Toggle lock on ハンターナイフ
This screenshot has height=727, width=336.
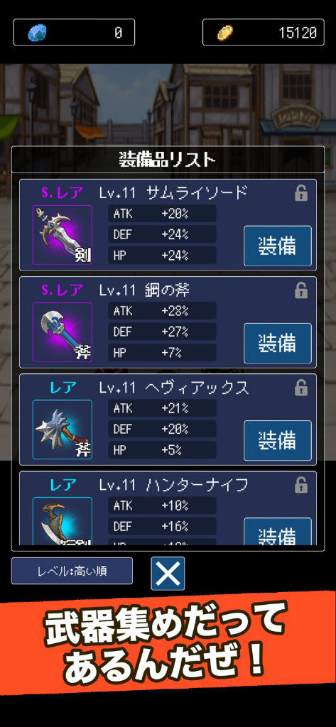point(301,486)
